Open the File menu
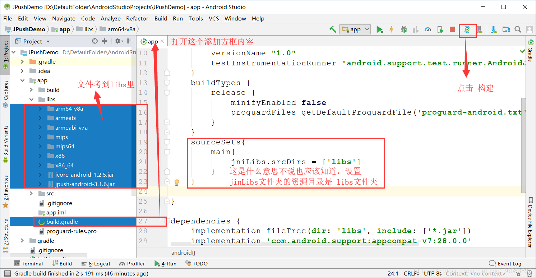Image resolution: width=536 pixels, height=278 pixels. pos(7,18)
